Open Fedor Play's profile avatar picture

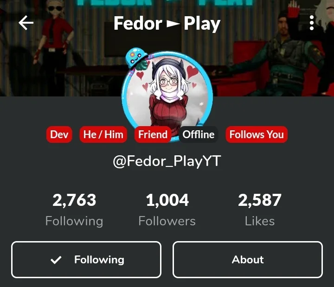[x=167, y=96]
